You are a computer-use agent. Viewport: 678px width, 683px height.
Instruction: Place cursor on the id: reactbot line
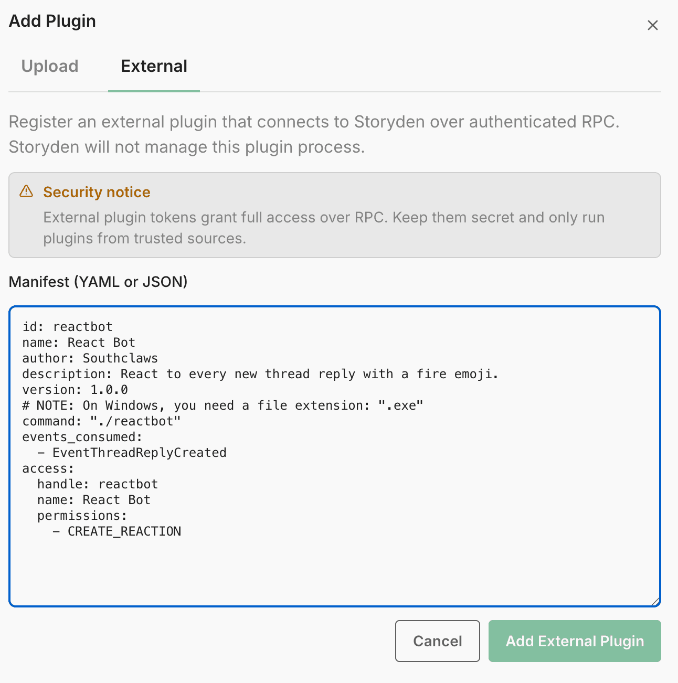(67, 327)
